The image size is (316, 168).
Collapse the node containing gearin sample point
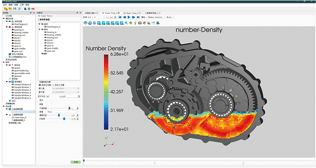[6, 65]
